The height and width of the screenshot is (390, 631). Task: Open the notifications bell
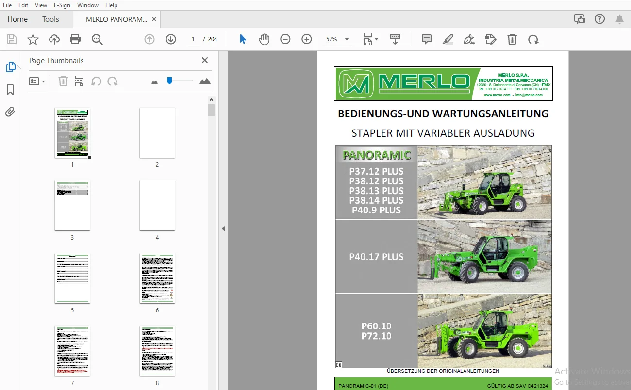pyautogui.click(x=620, y=19)
